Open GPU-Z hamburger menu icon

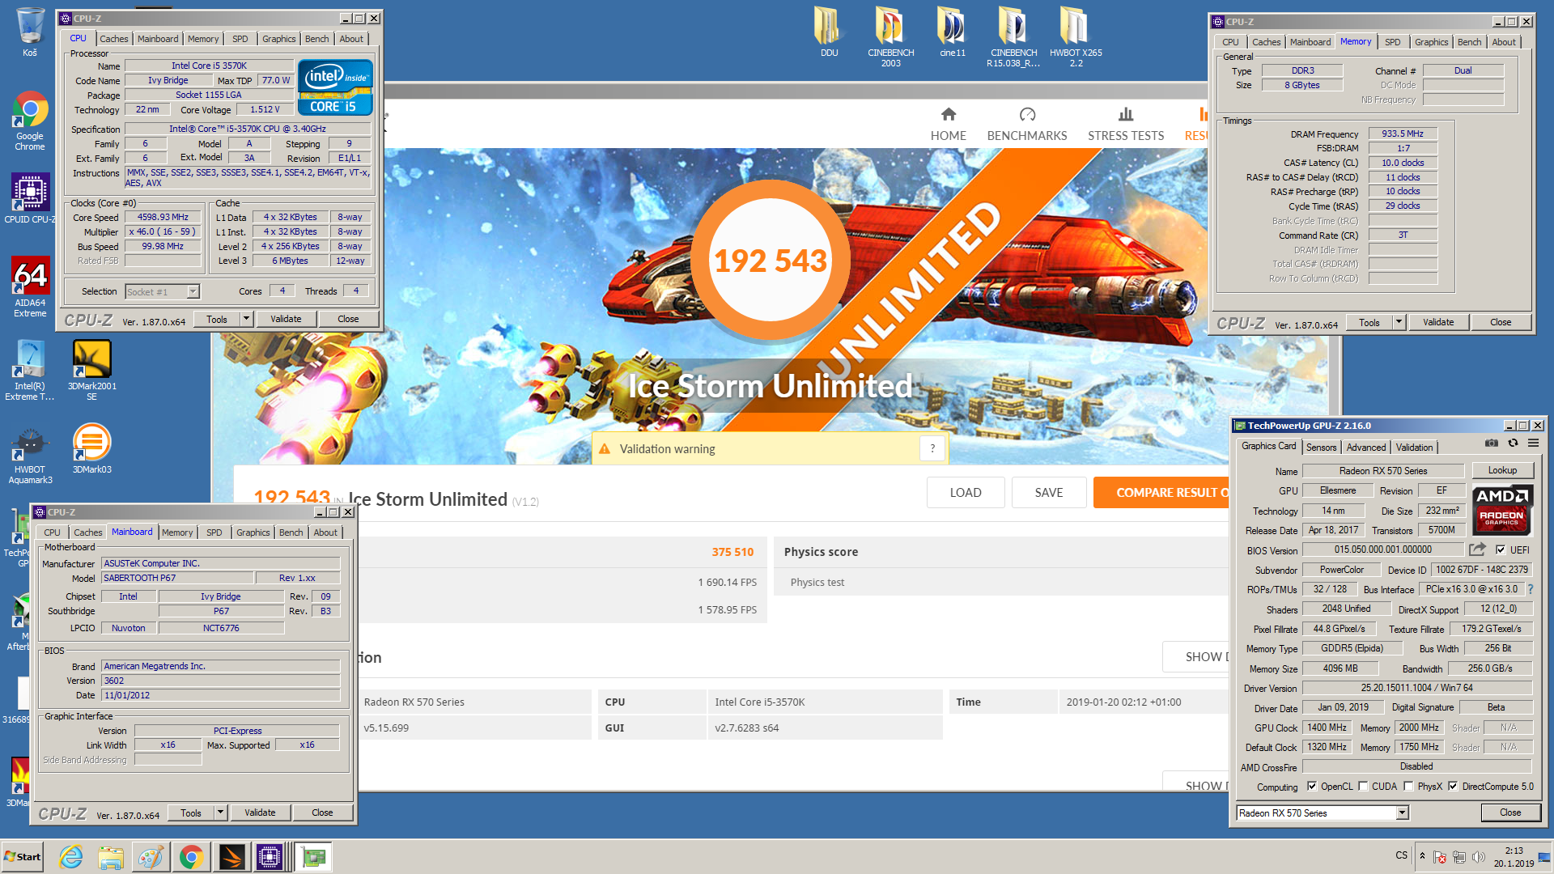1533,443
